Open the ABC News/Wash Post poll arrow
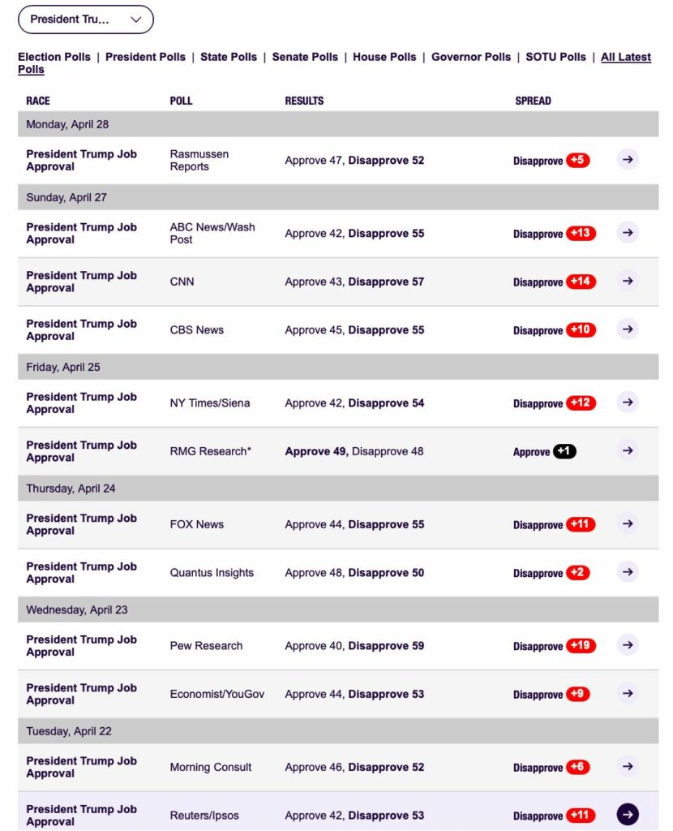This screenshot has height=831, width=673. [x=628, y=233]
